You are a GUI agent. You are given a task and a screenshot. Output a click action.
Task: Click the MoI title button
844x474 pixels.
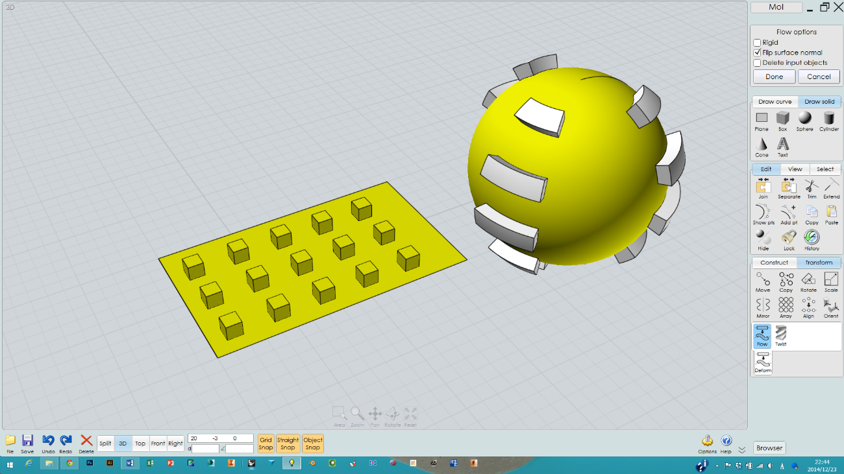point(776,7)
